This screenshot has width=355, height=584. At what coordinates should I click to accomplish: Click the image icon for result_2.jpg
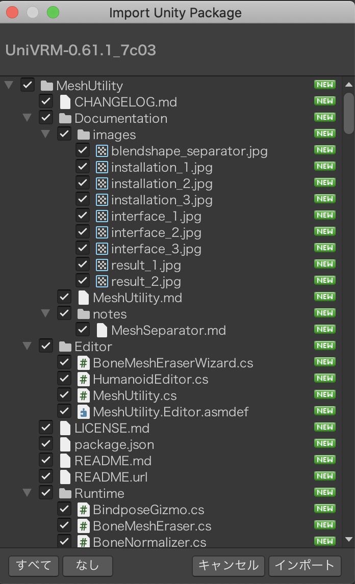pyautogui.click(x=101, y=280)
